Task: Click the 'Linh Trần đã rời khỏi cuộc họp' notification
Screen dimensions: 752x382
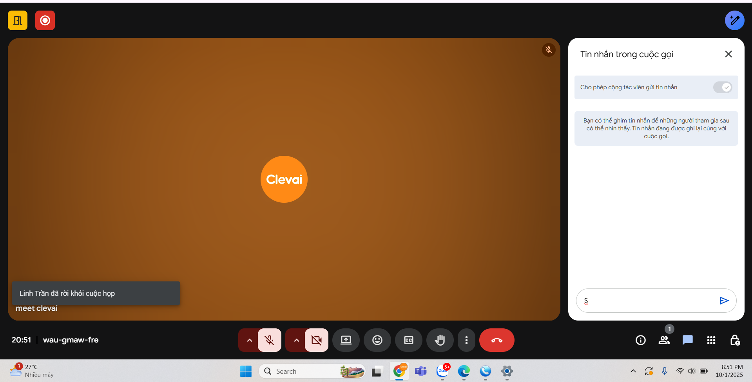Action: 96,293
